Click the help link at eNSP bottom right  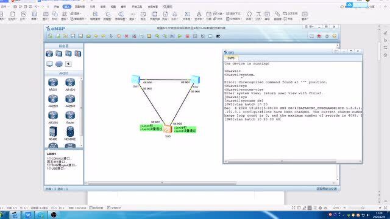(x=327, y=189)
